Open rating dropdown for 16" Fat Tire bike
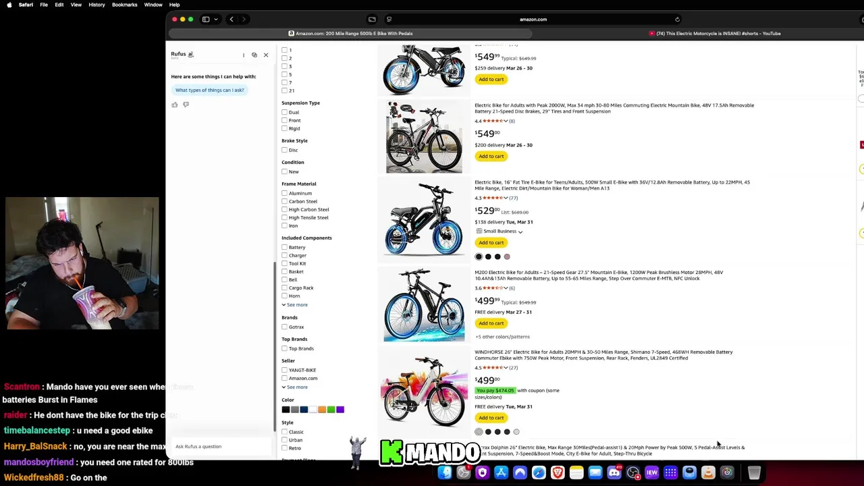 click(506, 198)
